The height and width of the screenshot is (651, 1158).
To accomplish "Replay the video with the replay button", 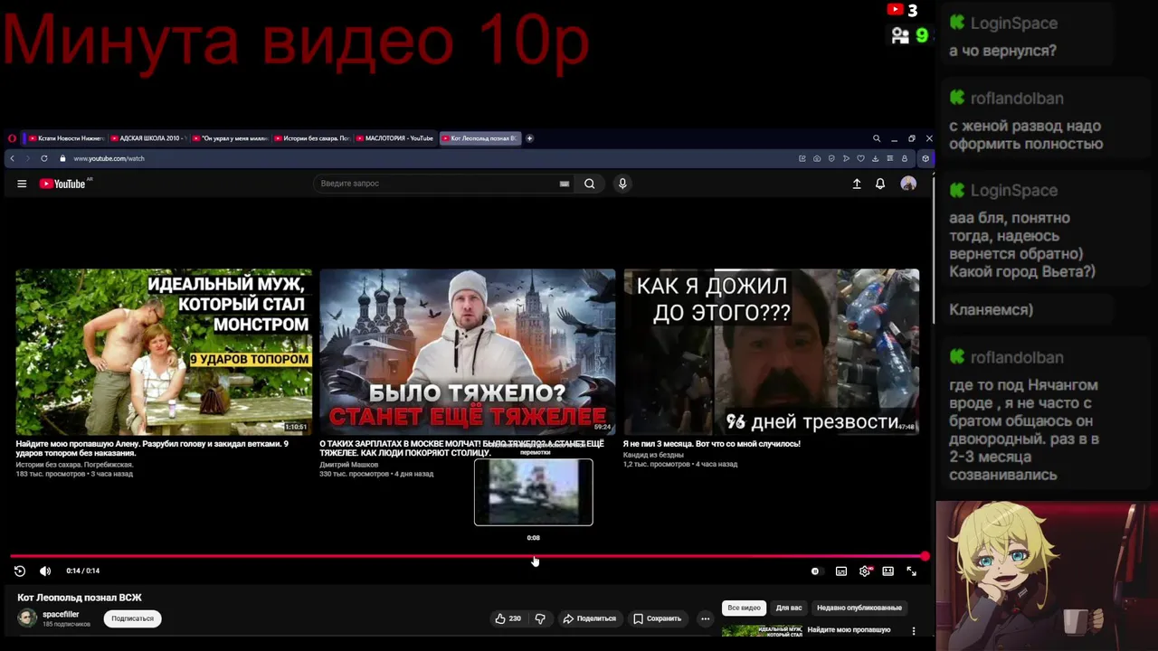I will point(20,571).
